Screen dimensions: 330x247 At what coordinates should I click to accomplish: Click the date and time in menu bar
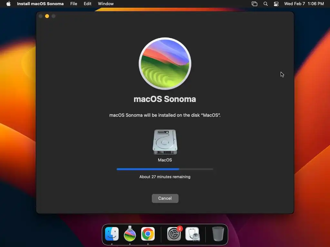tap(304, 4)
